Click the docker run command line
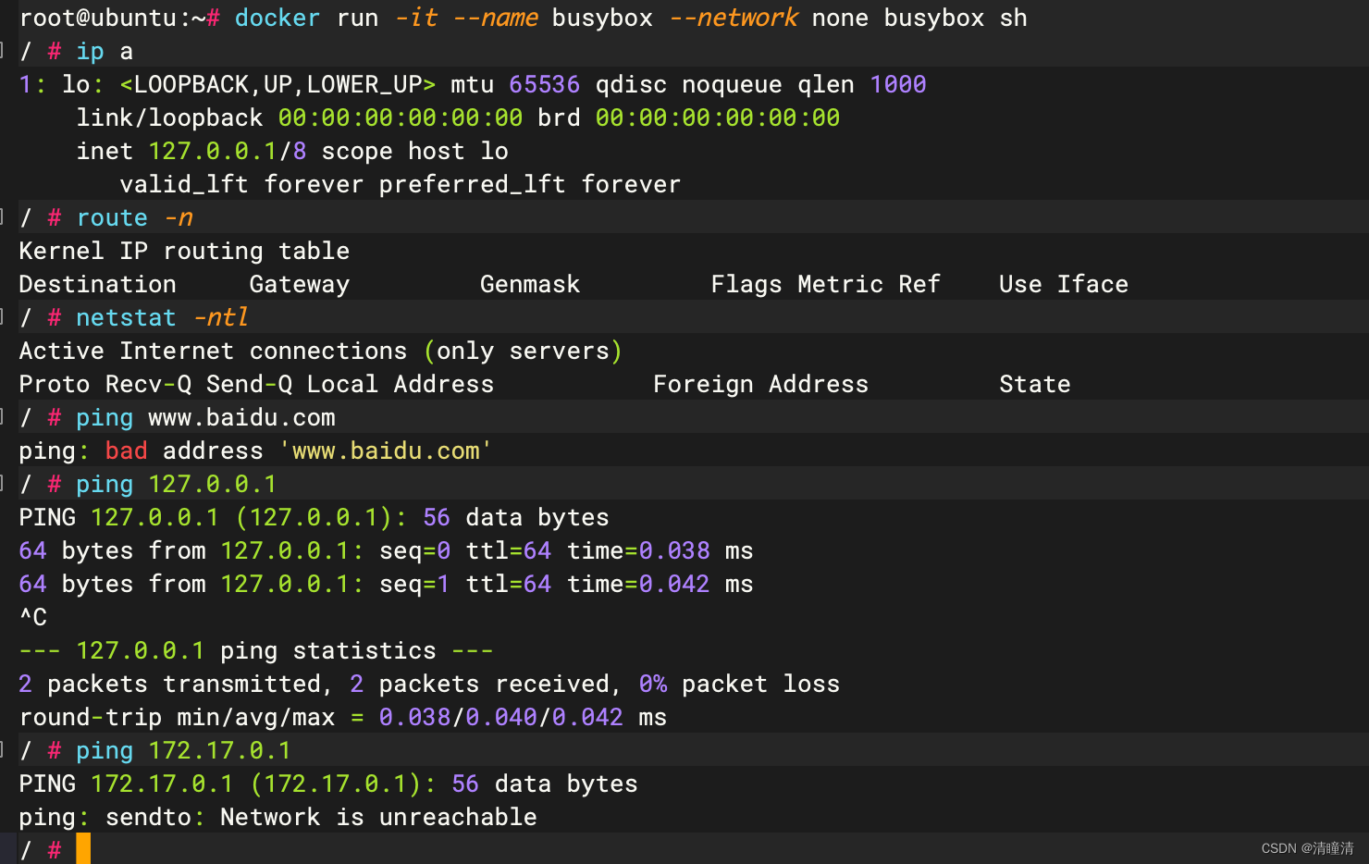This screenshot has height=864, width=1369. pyautogui.click(x=523, y=18)
